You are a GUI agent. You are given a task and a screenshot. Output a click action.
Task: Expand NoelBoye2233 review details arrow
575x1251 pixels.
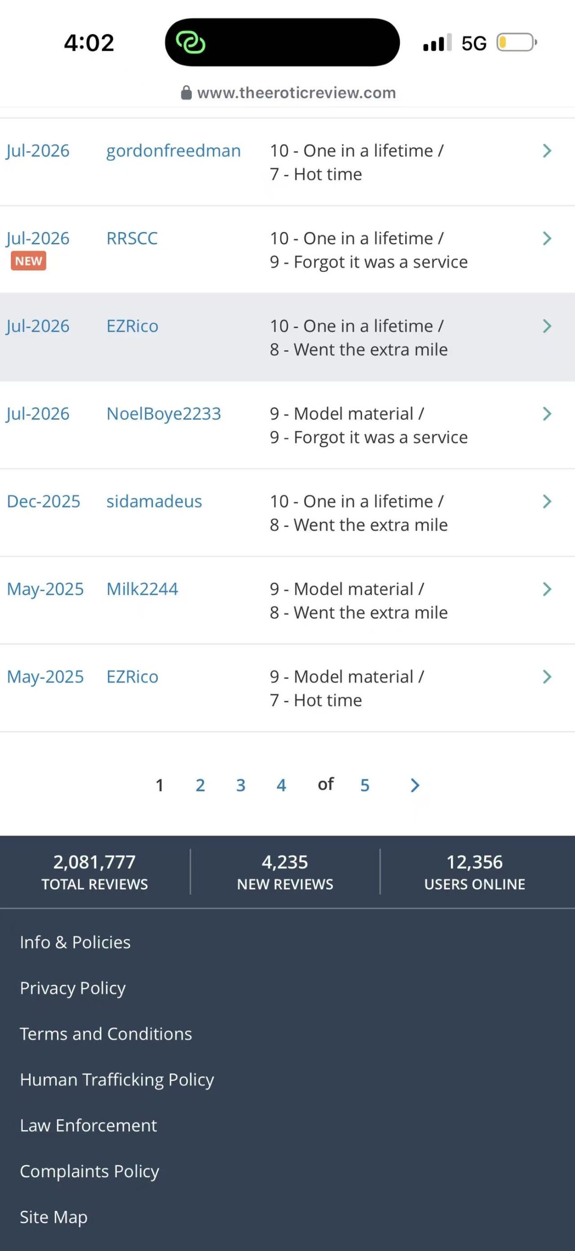pyautogui.click(x=547, y=414)
